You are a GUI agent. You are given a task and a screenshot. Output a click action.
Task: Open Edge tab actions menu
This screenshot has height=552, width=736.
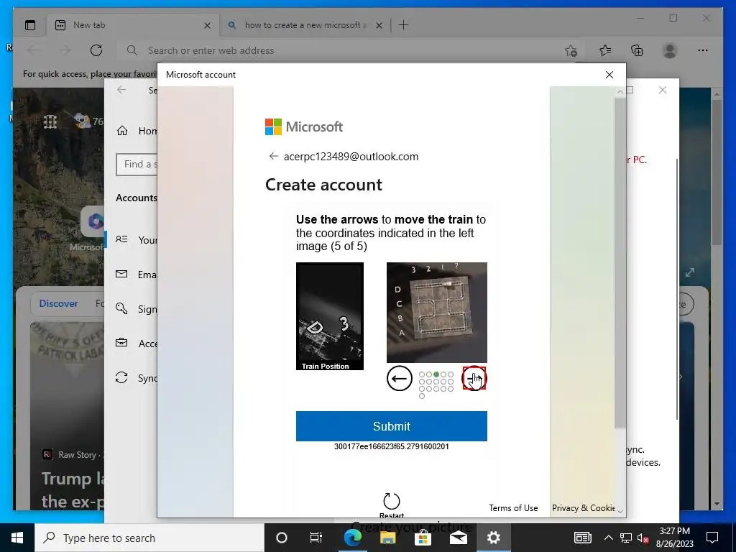point(30,25)
